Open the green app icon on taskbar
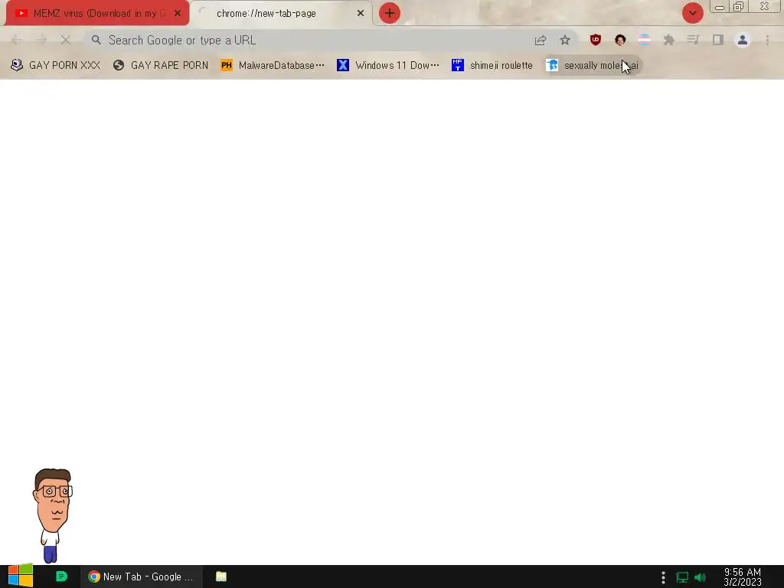The height and width of the screenshot is (588, 784). [61, 577]
